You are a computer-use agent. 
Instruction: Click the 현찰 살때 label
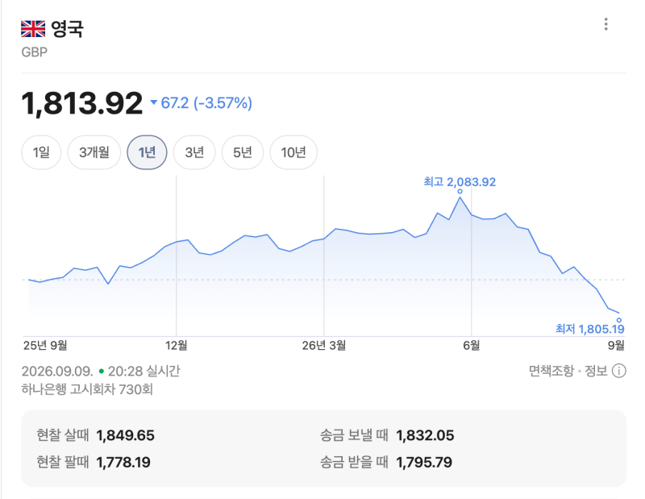(x=63, y=435)
